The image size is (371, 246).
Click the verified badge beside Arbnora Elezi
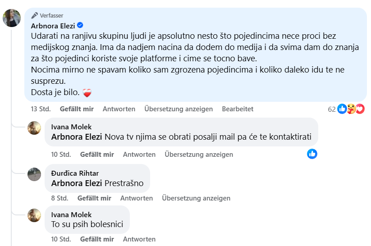tap(80, 25)
